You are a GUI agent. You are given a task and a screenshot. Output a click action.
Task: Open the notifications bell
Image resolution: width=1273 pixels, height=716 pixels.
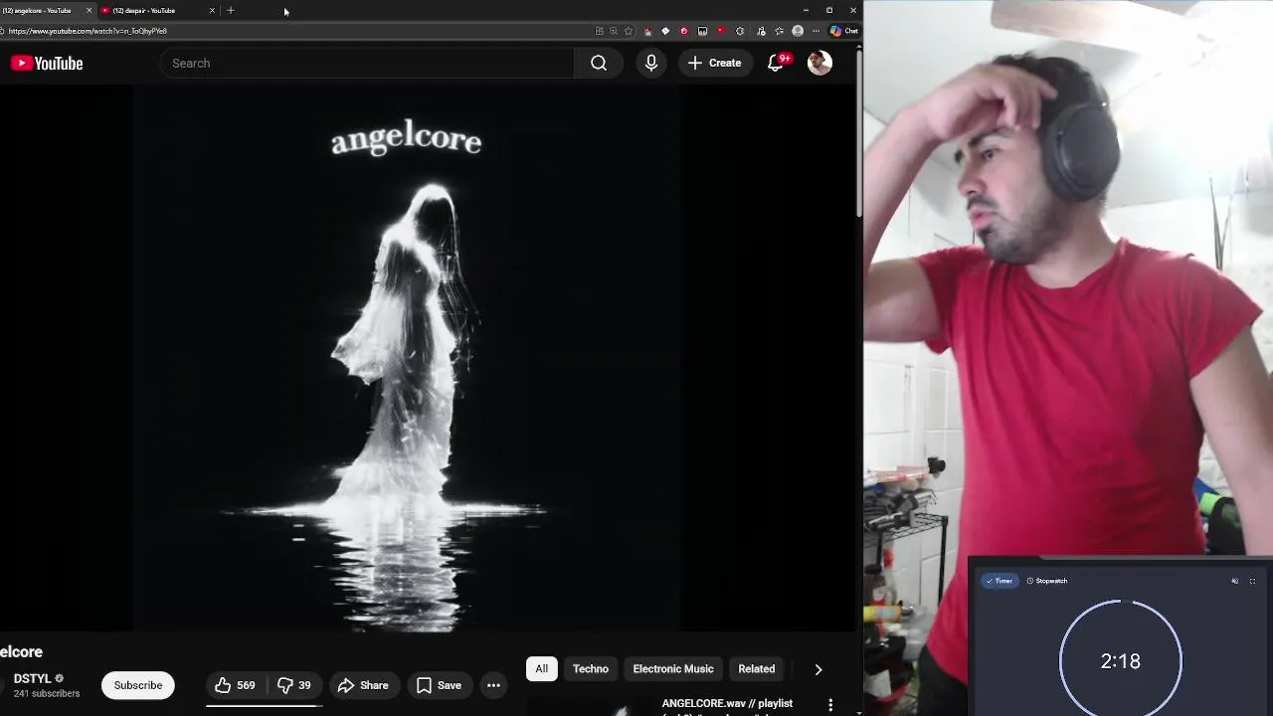click(777, 64)
